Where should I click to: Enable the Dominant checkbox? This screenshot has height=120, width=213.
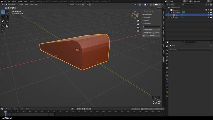[143, 18]
